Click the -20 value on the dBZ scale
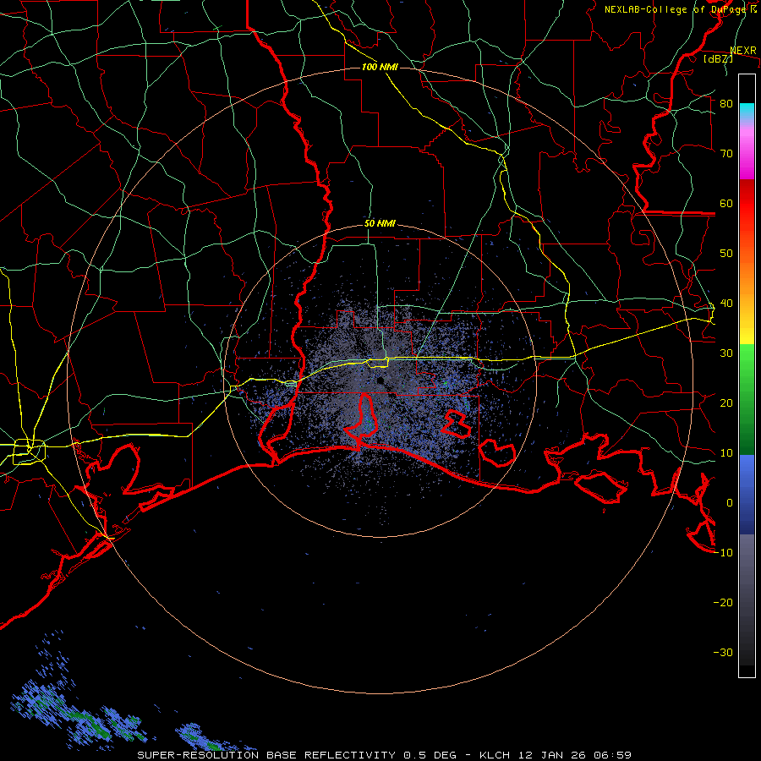 pyautogui.click(x=723, y=602)
